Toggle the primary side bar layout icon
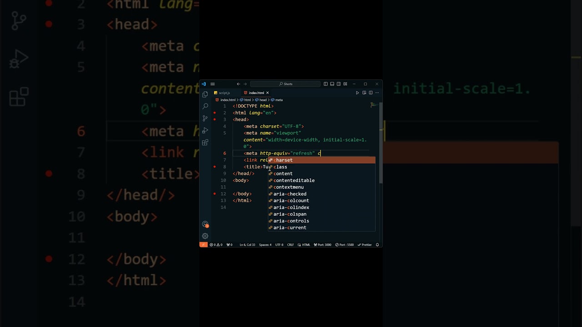Image resolution: width=582 pixels, height=327 pixels. pos(326,84)
